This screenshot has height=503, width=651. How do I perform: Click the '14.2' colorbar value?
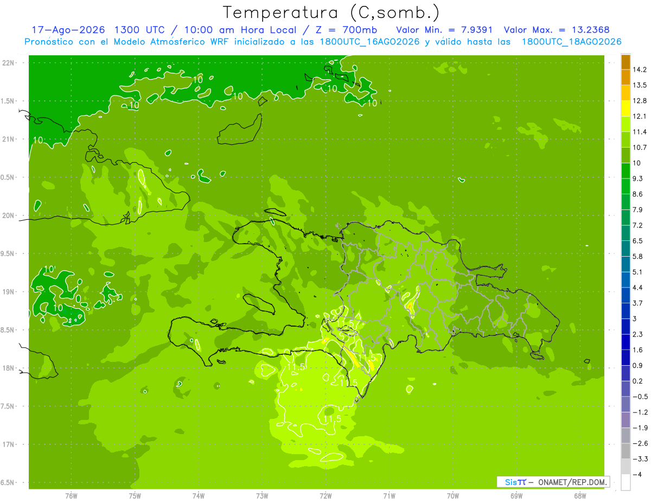tap(640, 69)
